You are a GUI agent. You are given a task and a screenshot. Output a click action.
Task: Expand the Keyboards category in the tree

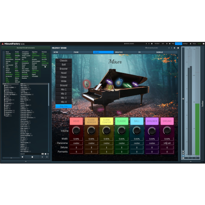[x=5, y=100]
